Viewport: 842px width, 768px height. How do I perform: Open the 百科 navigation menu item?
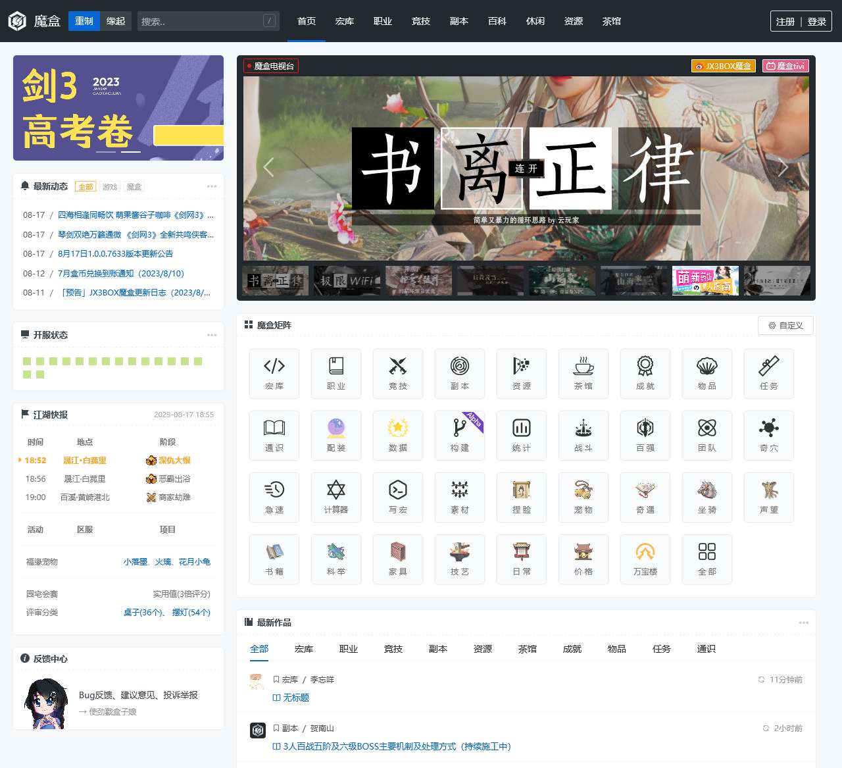(x=497, y=21)
